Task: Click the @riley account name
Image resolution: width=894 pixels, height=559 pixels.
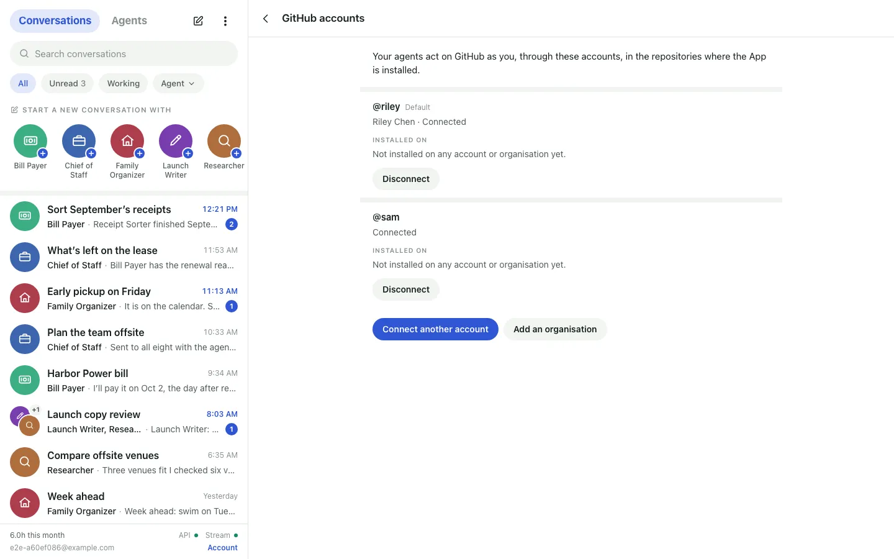Action: coord(386,107)
